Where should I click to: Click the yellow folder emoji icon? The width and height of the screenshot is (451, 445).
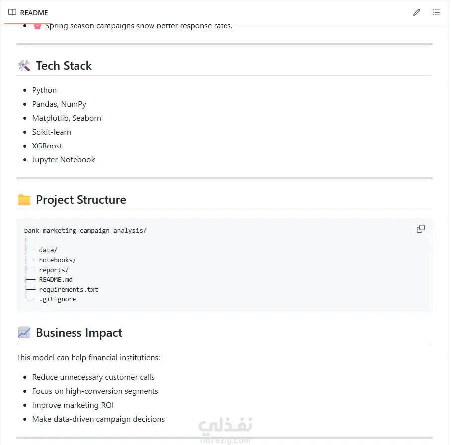(x=24, y=200)
